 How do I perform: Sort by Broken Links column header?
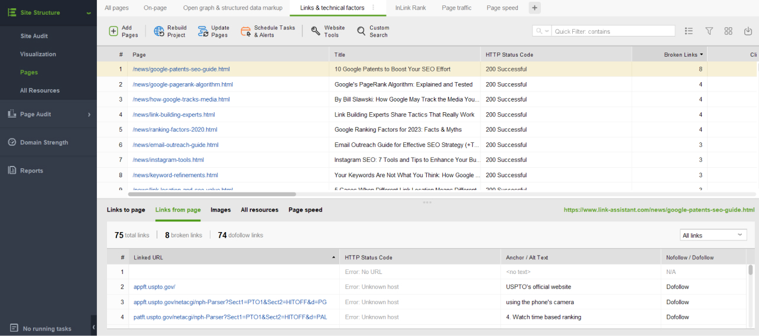click(x=669, y=54)
